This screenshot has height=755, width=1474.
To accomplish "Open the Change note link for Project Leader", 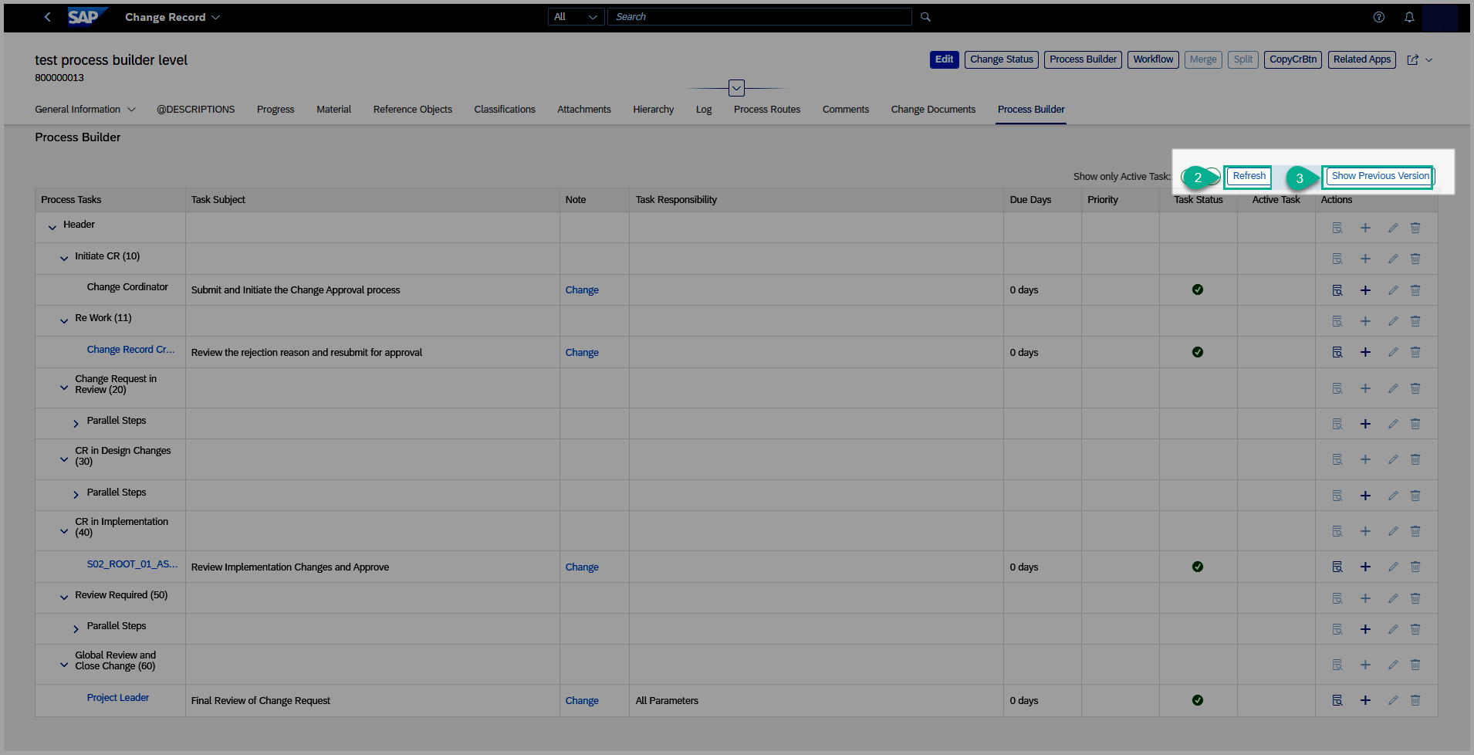I will [x=581, y=701].
